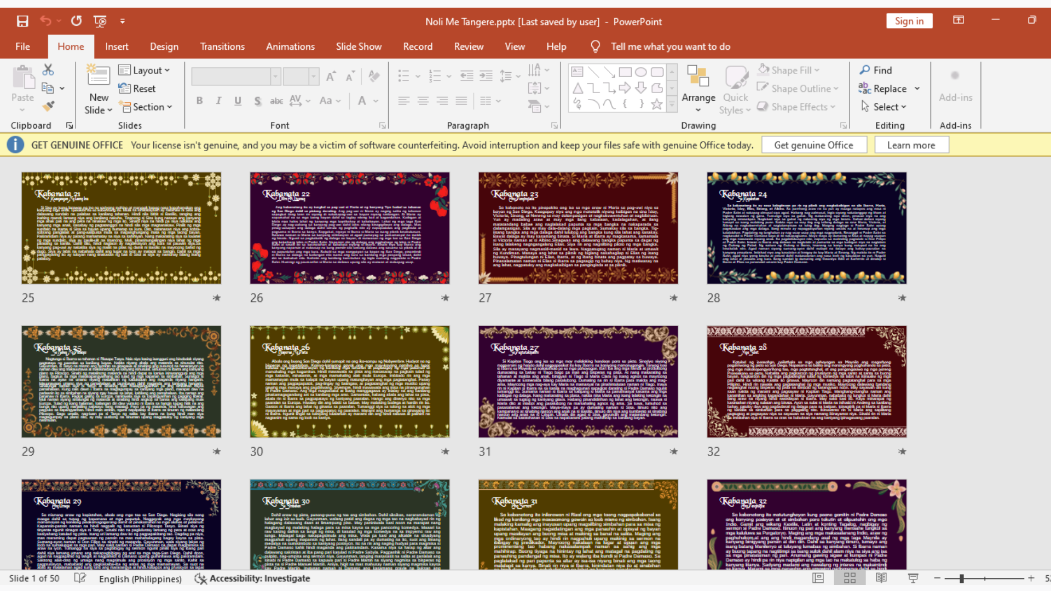1051x591 pixels.
Task: Expand the Select dropdown in Editing
Action: [x=885, y=107]
